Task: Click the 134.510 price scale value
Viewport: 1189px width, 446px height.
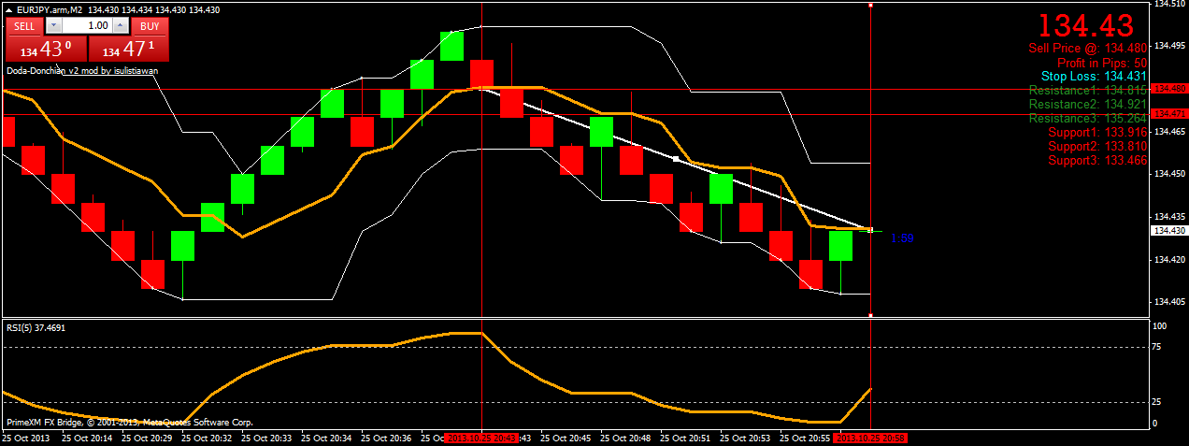Action: click(1170, 5)
